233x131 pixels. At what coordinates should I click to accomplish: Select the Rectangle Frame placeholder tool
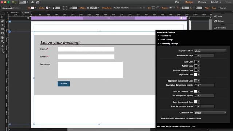click(x=3, y=33)
